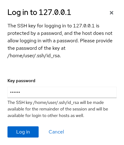This screenshot has width=124, height=145.
Task: Cancel the SSH key login
Action: (x=56, y=132)
